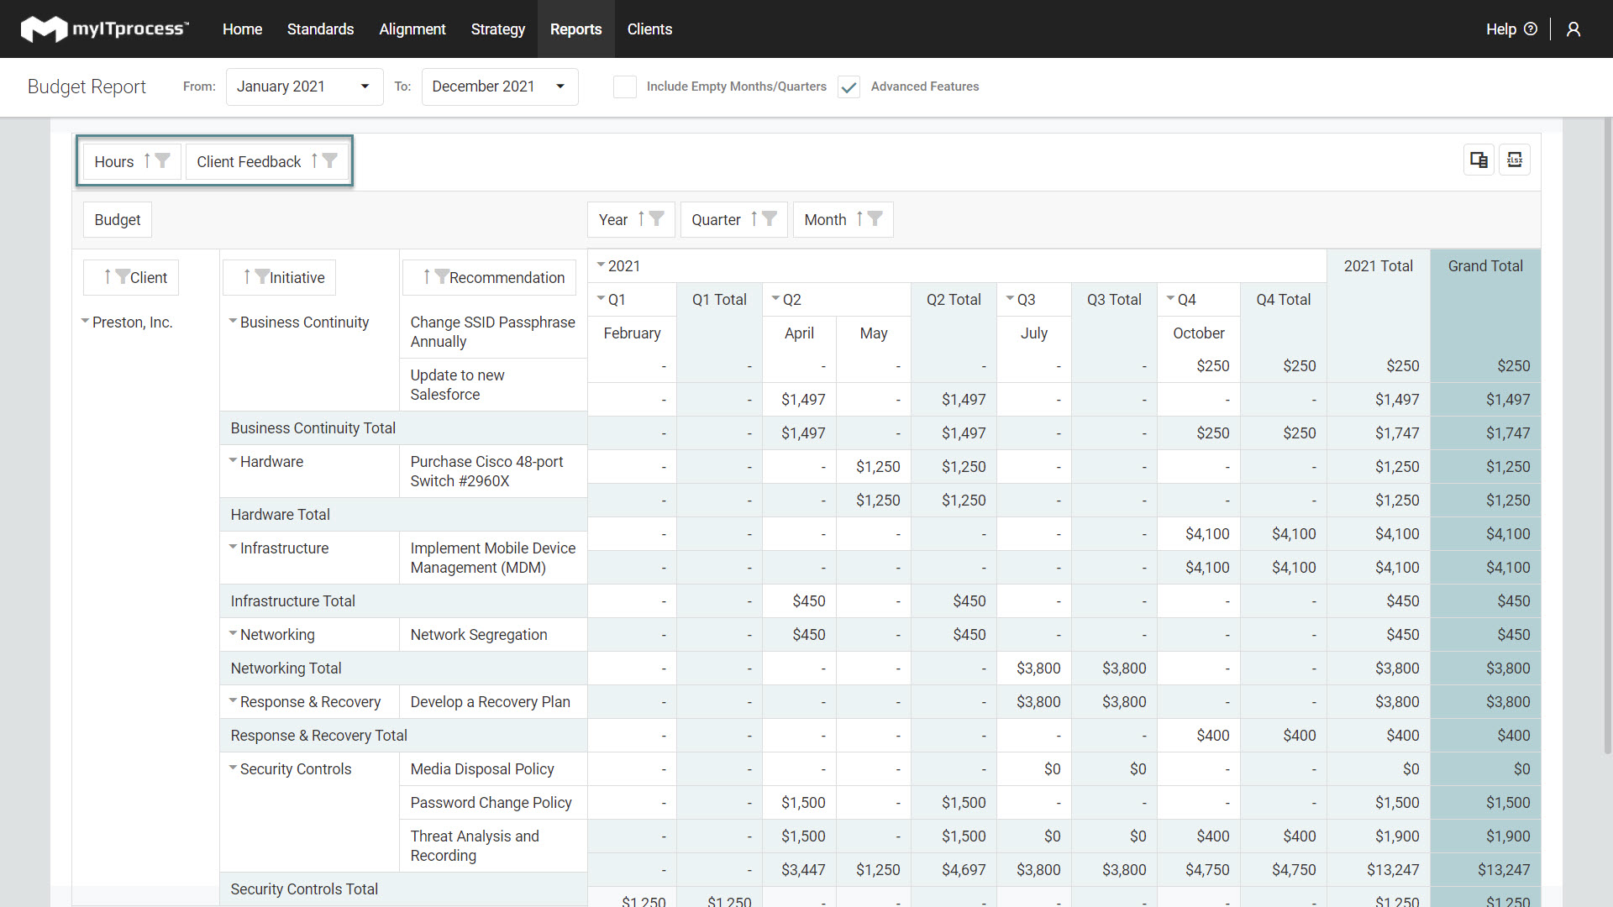Collapse Response & Recovery initiative group
The image size is (1613, 907).
coord(233,701)
